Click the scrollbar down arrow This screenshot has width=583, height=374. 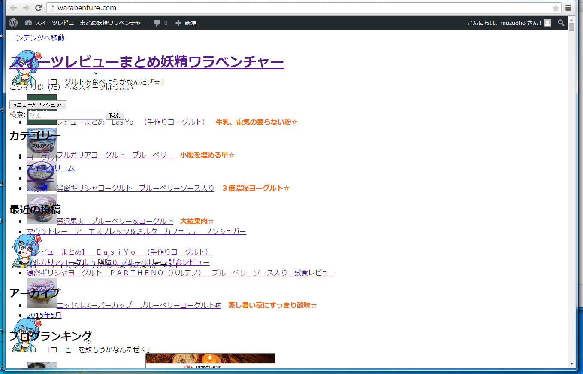click(x=571, y=364)
